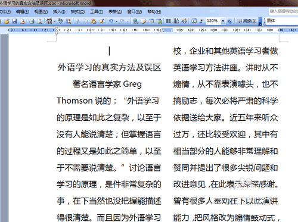The height and width of the screenshot is (222, 298).
Task: Click the Columns layout icon
Action: [x=168, y=21]
